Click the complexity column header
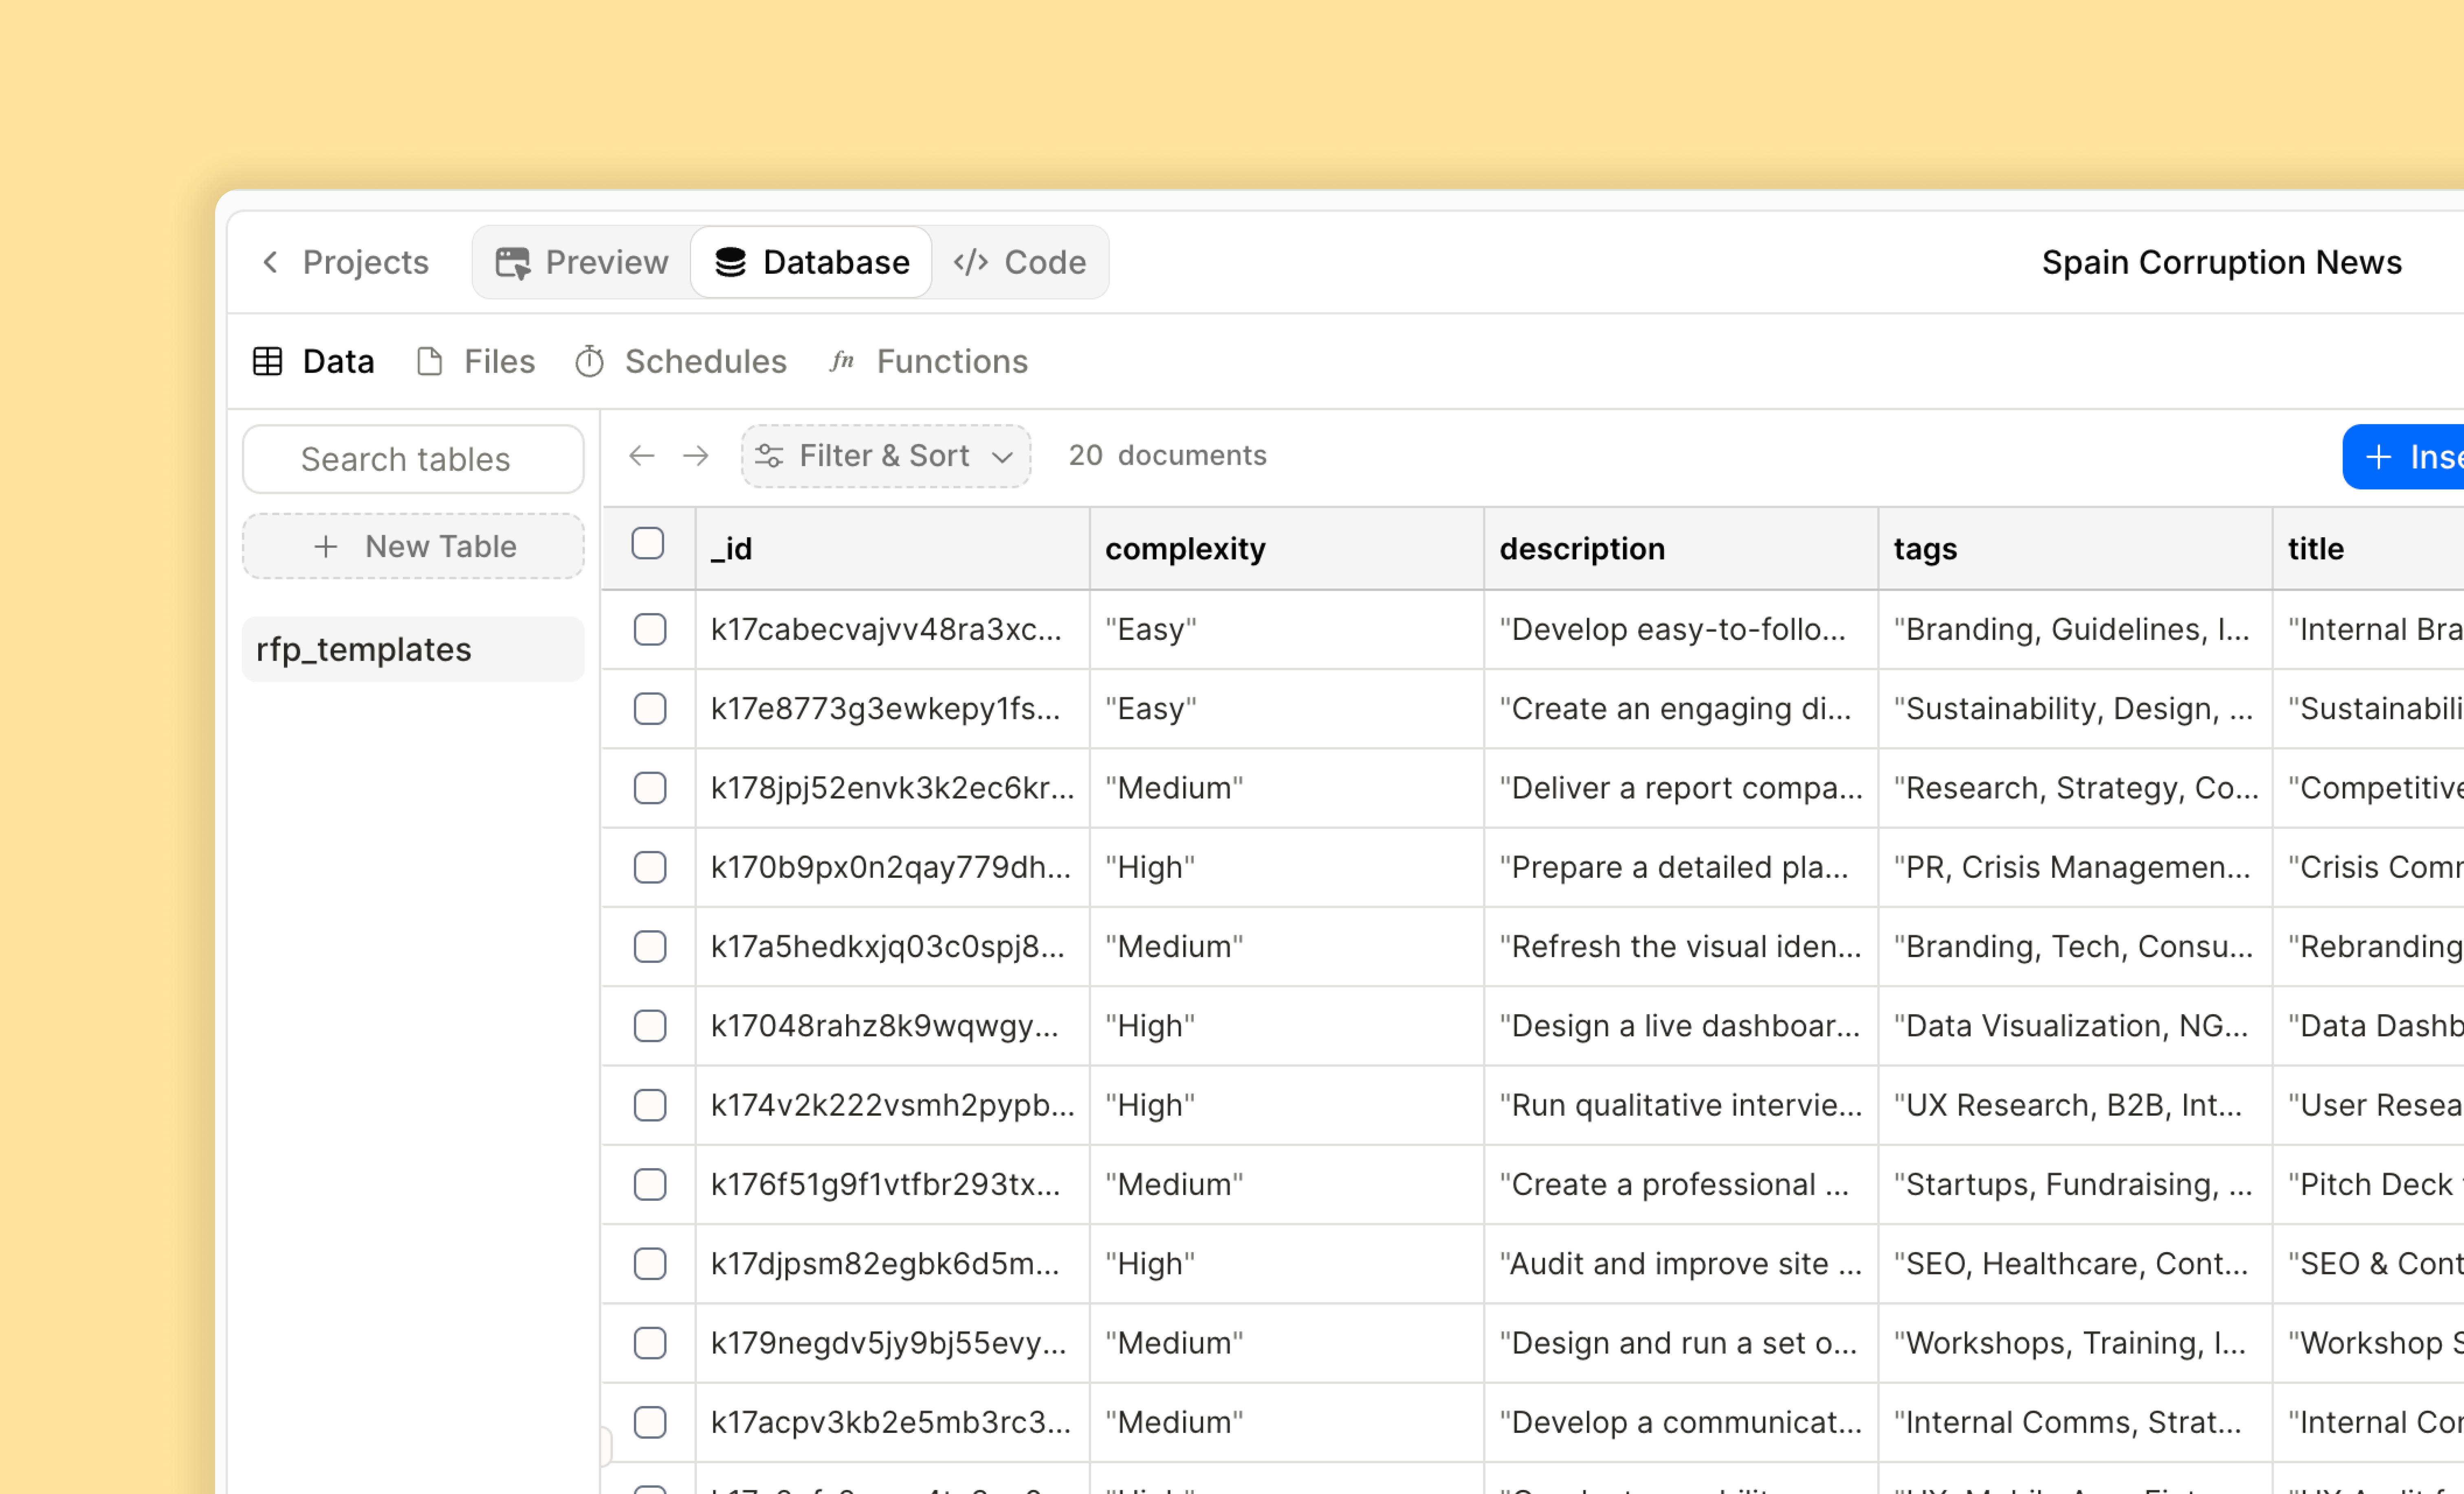This screenshot has height=1494, width=2464. 1185,548
